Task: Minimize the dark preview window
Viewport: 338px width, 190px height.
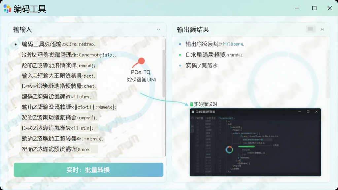Action: tap(299, 111)
